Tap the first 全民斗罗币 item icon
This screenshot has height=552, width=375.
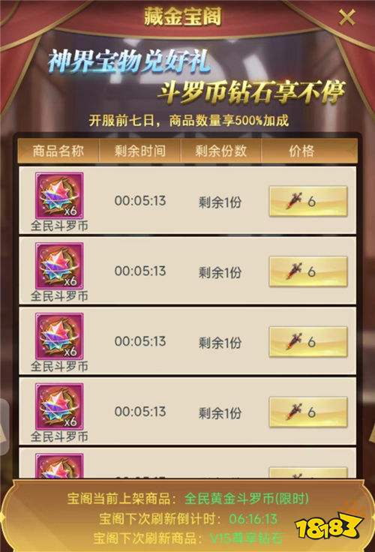click(x=59, y=196)
